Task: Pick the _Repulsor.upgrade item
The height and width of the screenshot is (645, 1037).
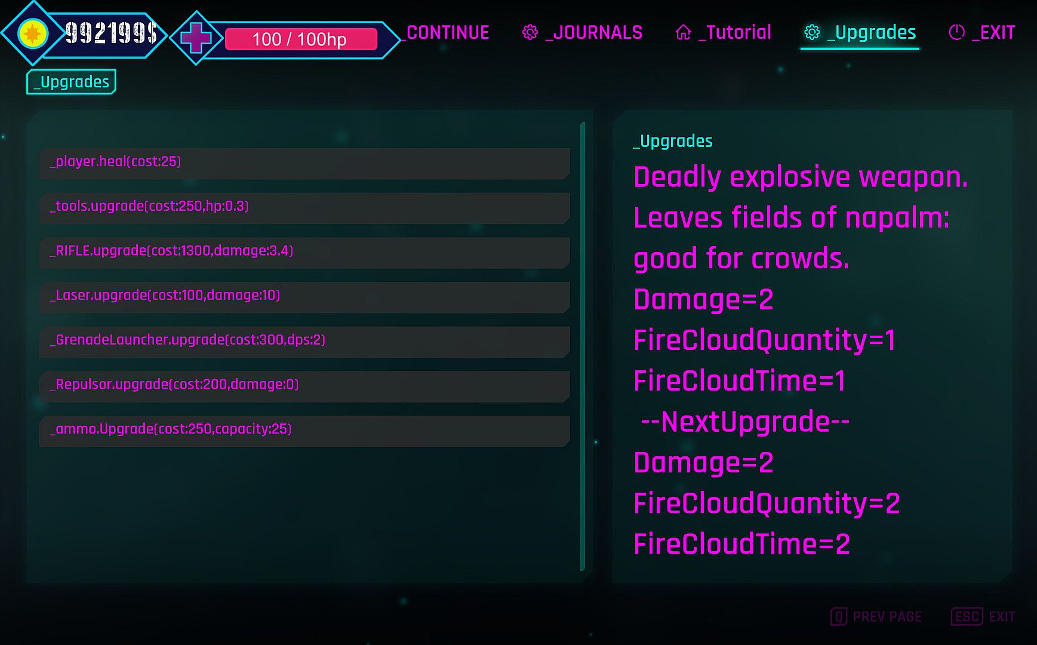Action: point(304,386)
